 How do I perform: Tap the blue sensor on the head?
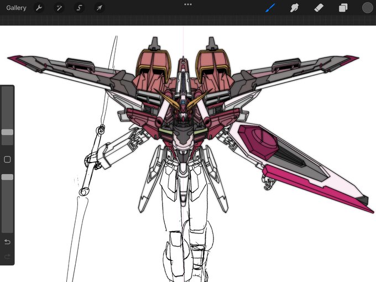[183, 103]
